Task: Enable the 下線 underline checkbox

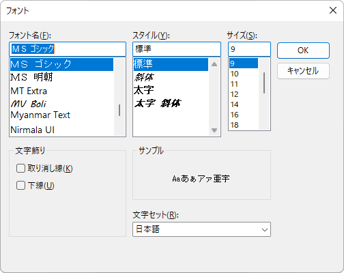Action: pos(20,186)
